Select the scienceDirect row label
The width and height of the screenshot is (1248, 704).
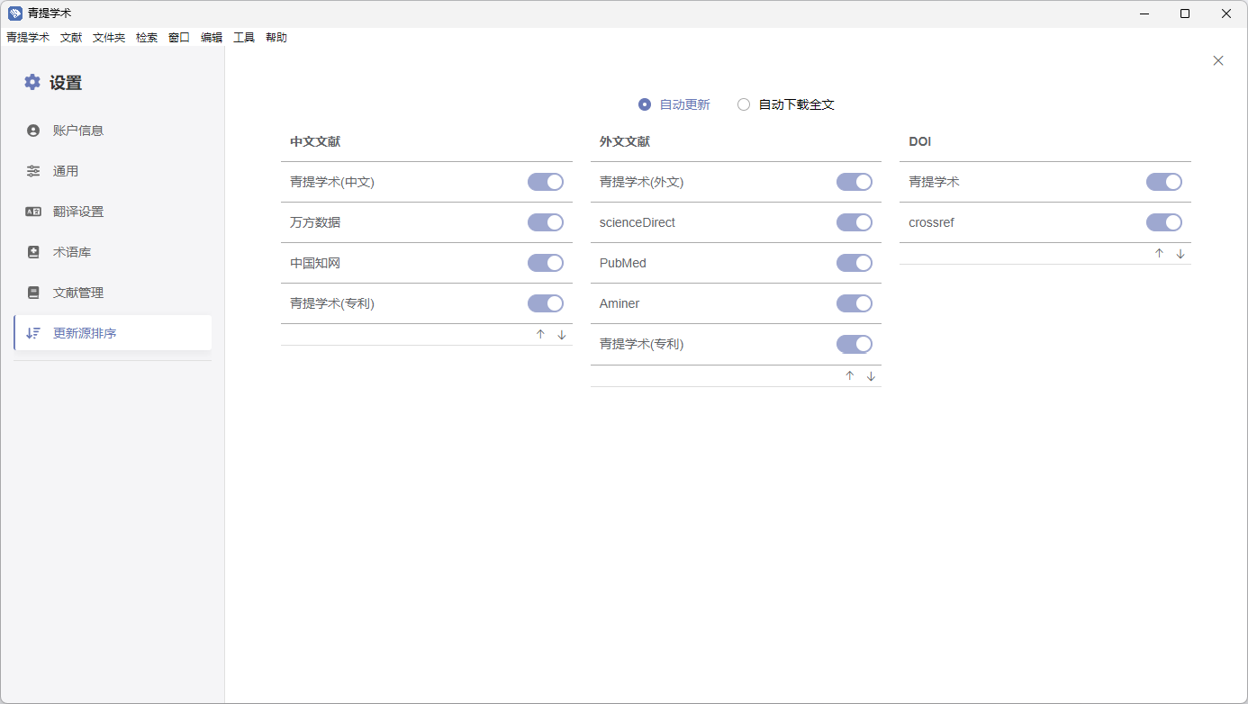638,222
